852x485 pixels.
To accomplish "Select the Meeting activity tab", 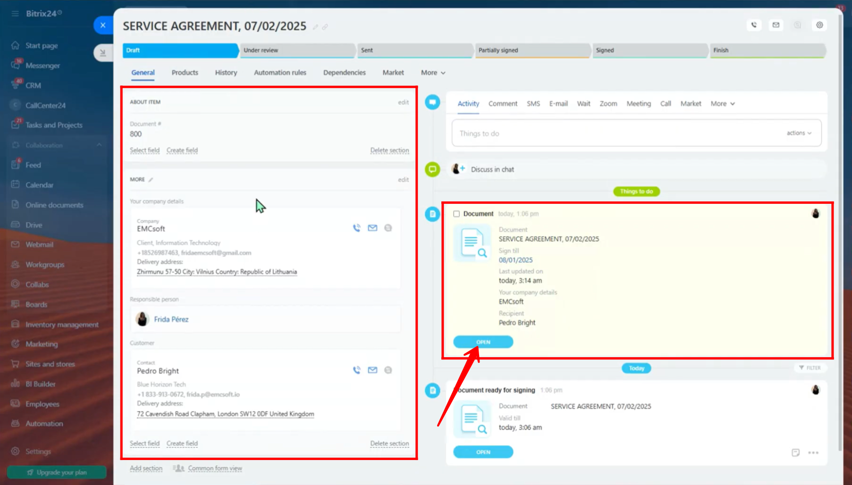I will 639,104.
